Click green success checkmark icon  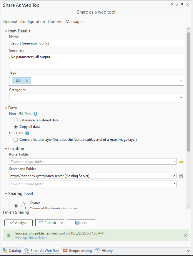pyautogui.click(x=9, y=235)
